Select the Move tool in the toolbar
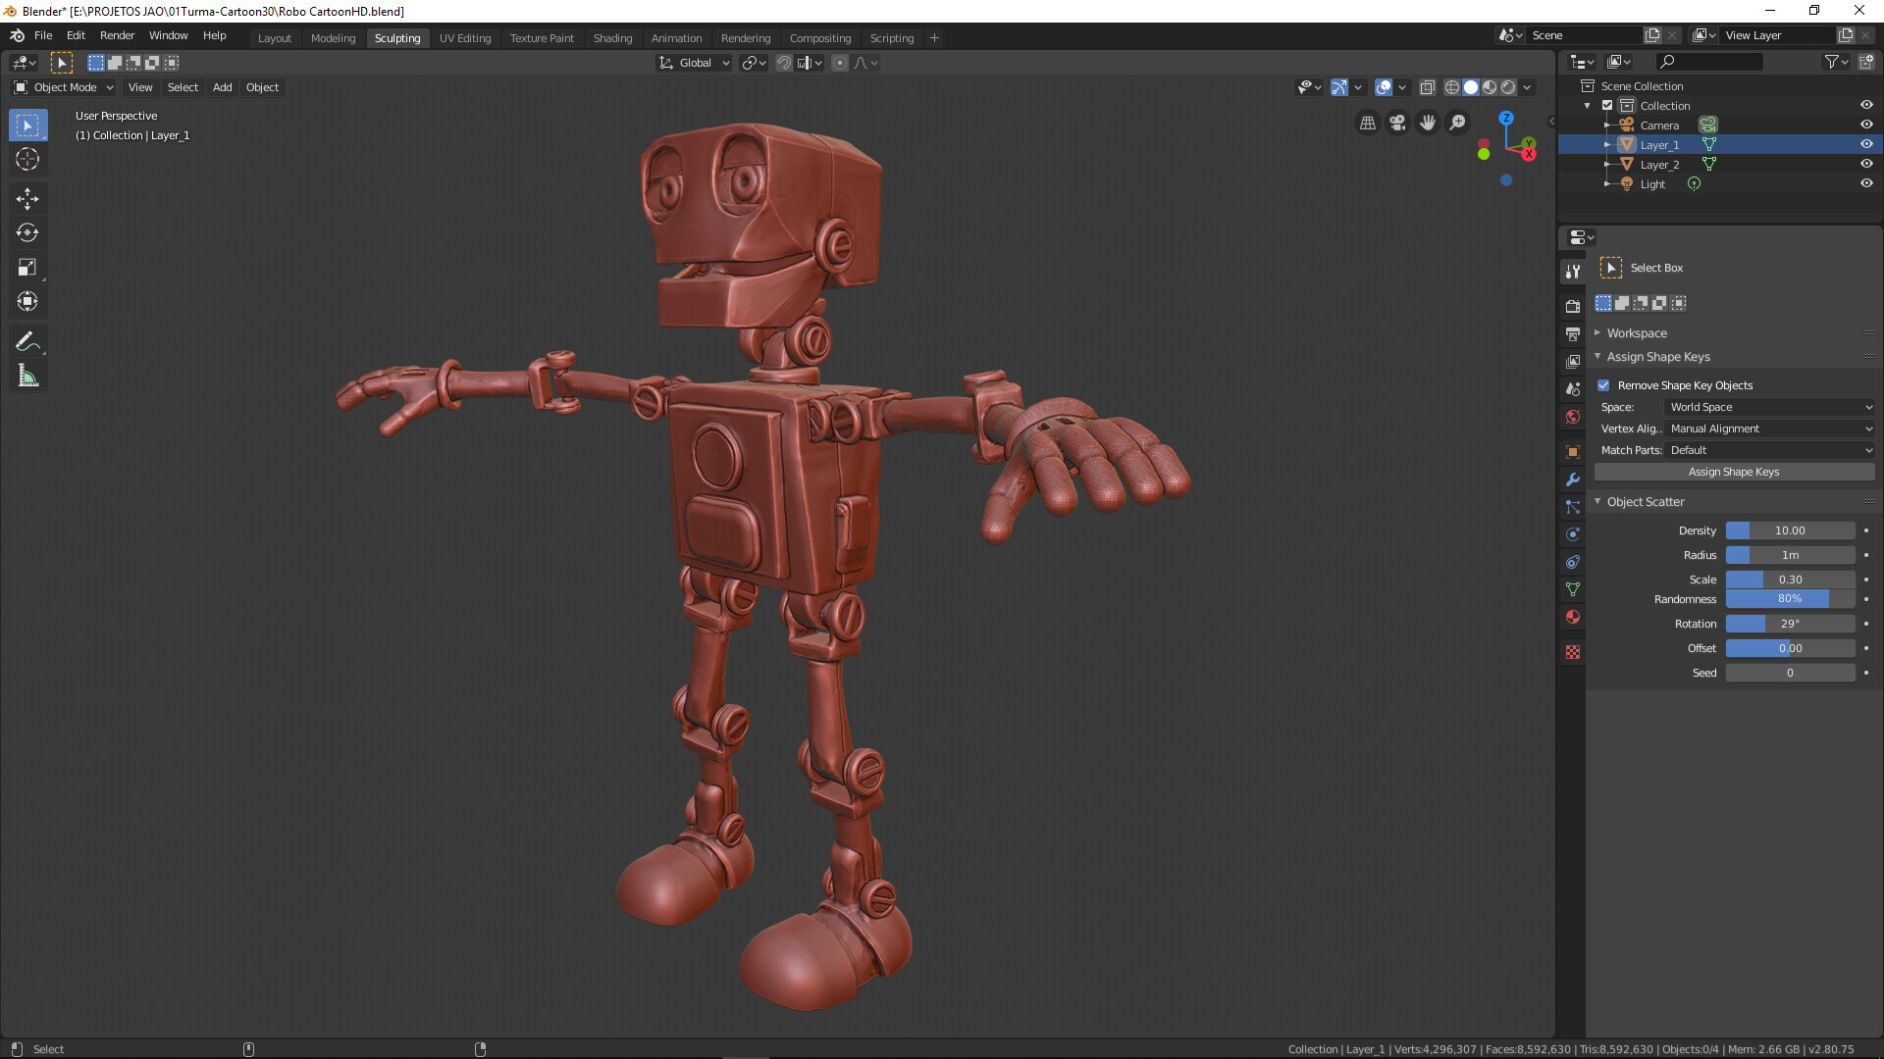This screenshot has height=1059, width=1884. tap(27, 198)
